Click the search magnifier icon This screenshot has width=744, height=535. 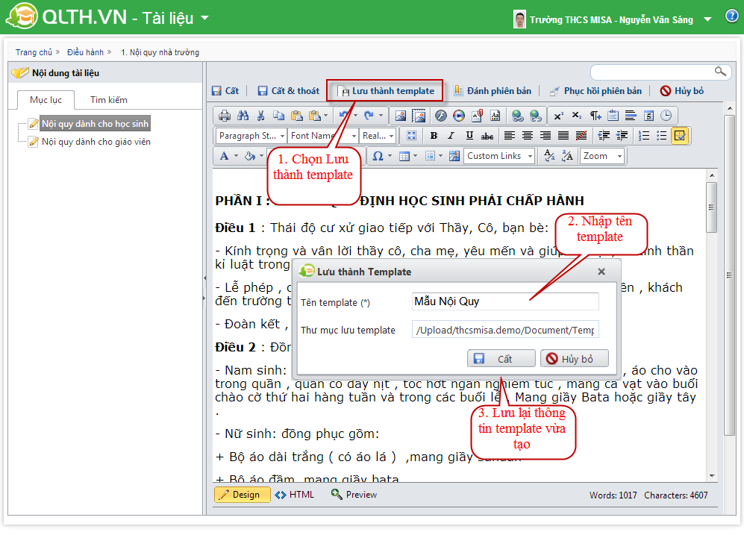click(x=720, y=71)
